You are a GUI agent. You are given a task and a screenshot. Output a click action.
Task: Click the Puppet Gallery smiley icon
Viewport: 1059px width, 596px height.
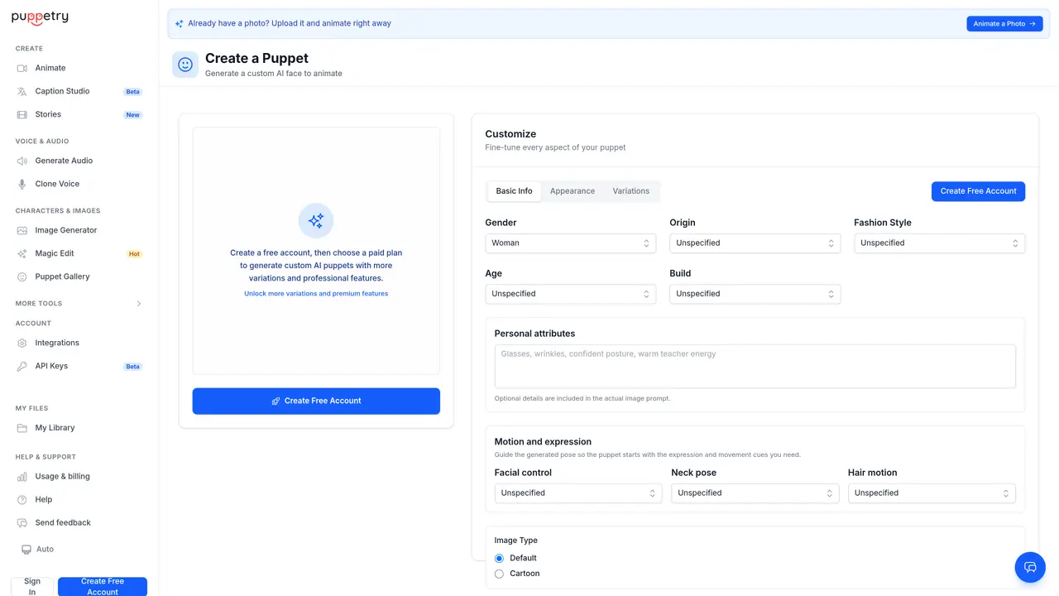point(22,276)
